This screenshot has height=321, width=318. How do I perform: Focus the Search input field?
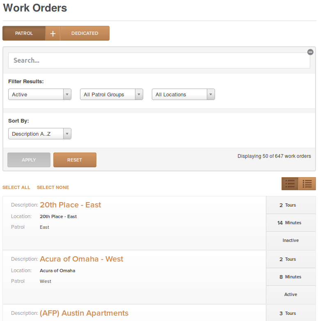(x=159, y=60)
